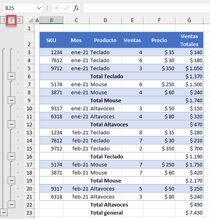
Task: Click the Select All corner triangle
Action: [x=31, y=20]
